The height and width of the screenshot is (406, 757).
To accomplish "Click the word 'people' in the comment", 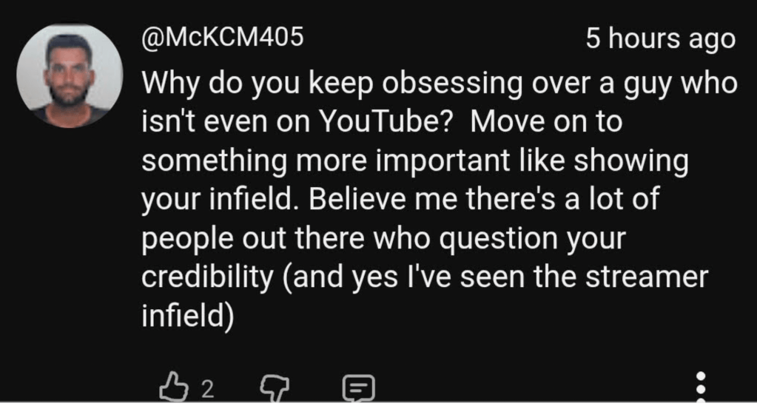I will (187, 240).
